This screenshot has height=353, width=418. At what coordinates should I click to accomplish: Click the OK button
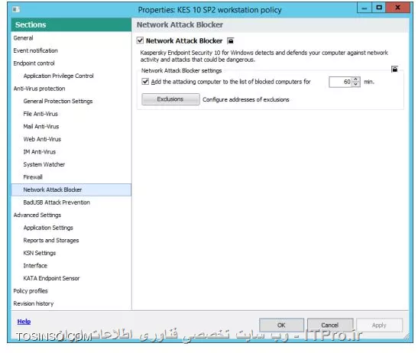281,325
